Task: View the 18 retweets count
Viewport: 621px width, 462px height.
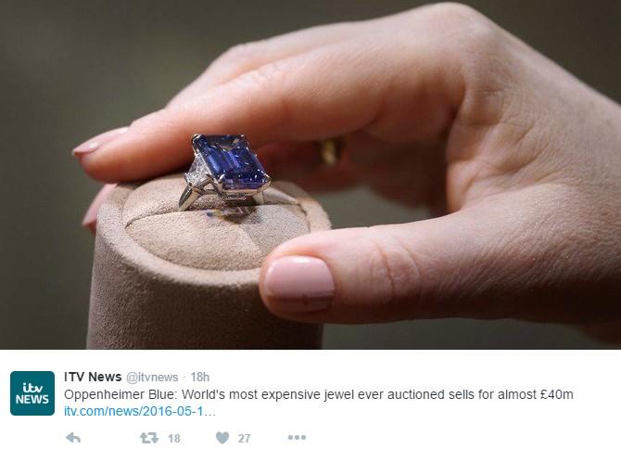Action: click(x=174, y=438)
